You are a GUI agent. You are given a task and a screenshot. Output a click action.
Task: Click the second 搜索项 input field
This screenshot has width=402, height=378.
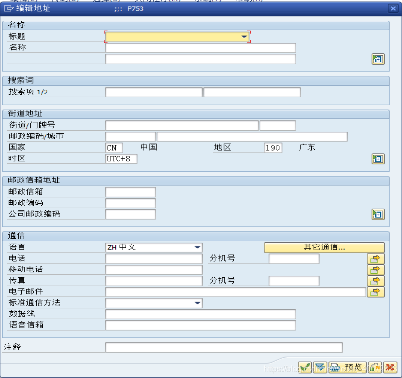[252, 92]
